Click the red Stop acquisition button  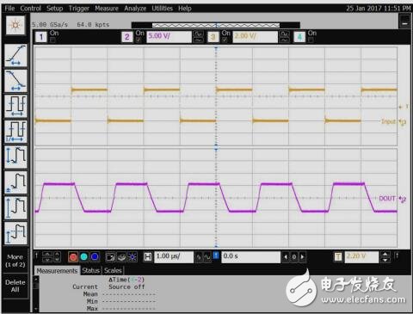(x=73, y=257)
